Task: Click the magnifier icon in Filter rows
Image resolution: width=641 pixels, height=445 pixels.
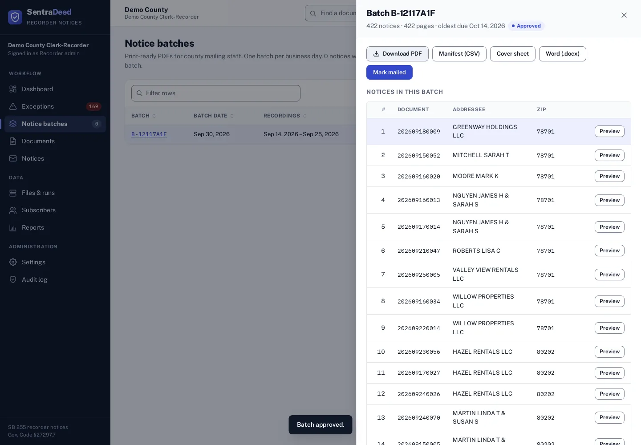Action: (139, 93)
